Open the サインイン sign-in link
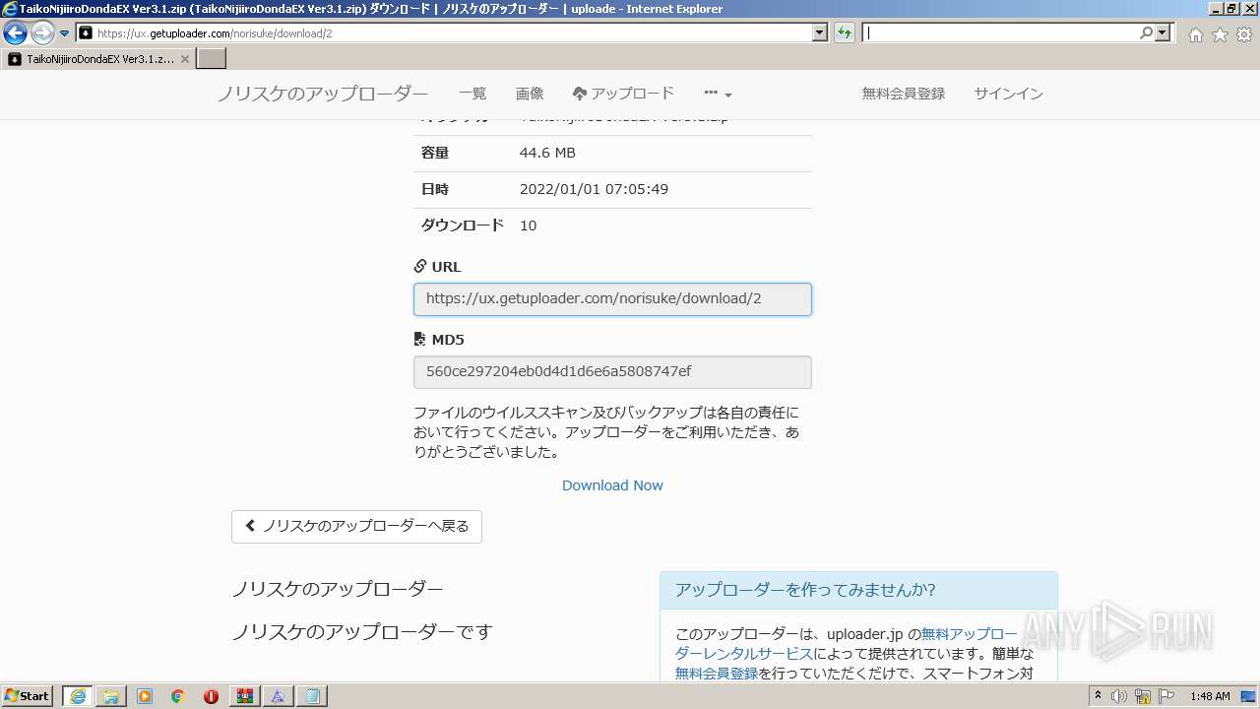Viewport: 1260px width, 709px height. (1009, 94)
